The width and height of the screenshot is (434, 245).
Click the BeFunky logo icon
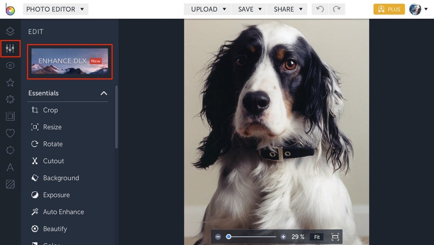[x=10, y=9]
